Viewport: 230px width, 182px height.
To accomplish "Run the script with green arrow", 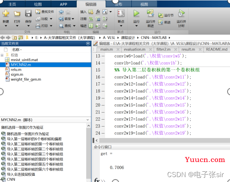I will pos(136,14).
